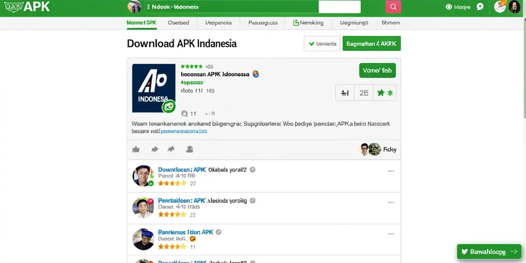Click the round avatar beside the search field

134,7
